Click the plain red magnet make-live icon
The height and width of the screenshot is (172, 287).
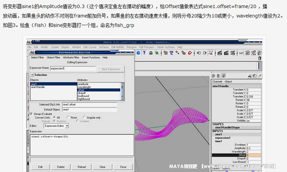coord(190,53)
